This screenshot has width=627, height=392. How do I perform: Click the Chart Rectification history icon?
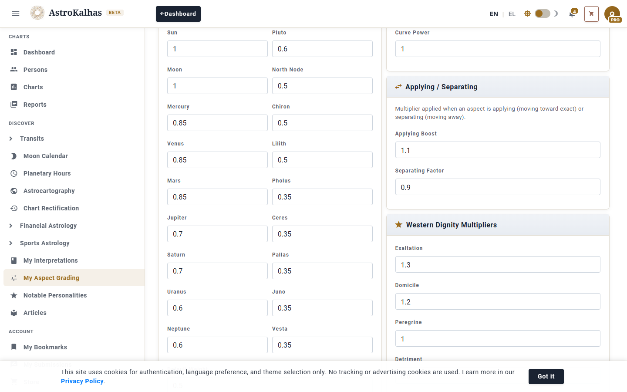(x=14, y=208)
